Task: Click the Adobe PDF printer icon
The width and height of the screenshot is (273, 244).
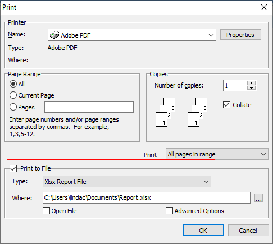Action: [x=54, y=35]
